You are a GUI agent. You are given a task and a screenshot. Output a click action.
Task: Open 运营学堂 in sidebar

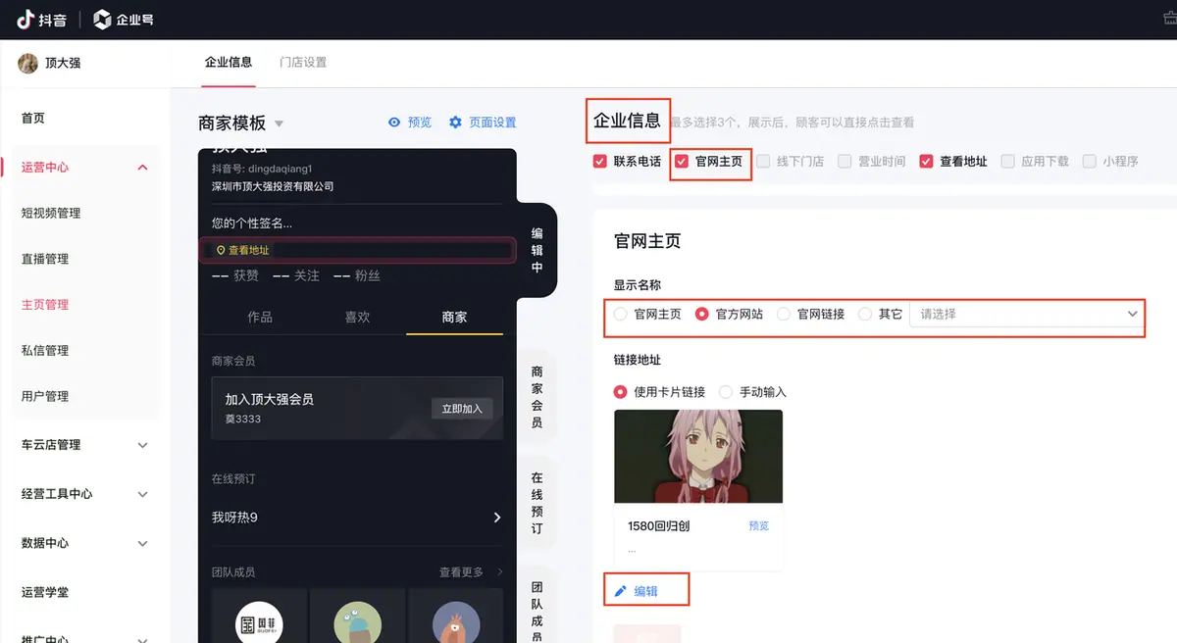coord(45,592)
